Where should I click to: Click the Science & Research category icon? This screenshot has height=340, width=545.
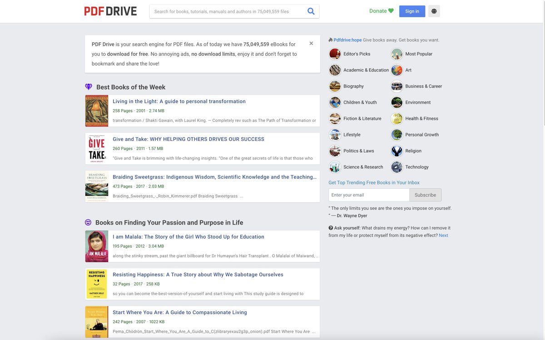[x=335, y=167]
